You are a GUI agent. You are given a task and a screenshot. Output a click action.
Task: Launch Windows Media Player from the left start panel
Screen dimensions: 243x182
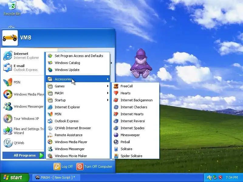(23, 94)
